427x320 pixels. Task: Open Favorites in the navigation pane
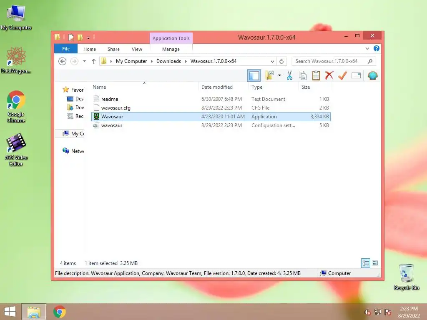tap(73, 90)
